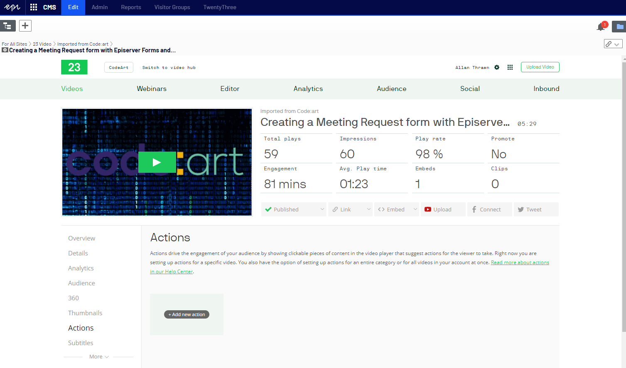Select 360 in the sidebar

click(x=74, y=298)
